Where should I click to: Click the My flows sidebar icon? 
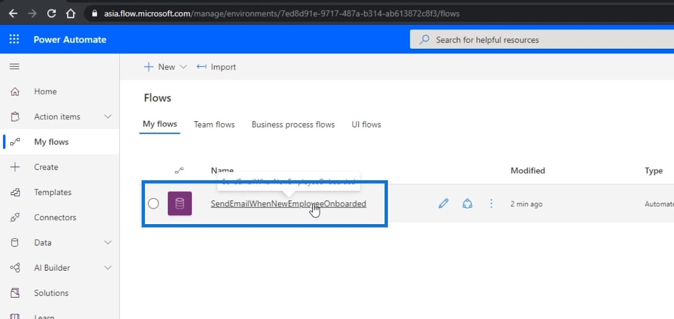pyautogui.click(x=15, y=142)
